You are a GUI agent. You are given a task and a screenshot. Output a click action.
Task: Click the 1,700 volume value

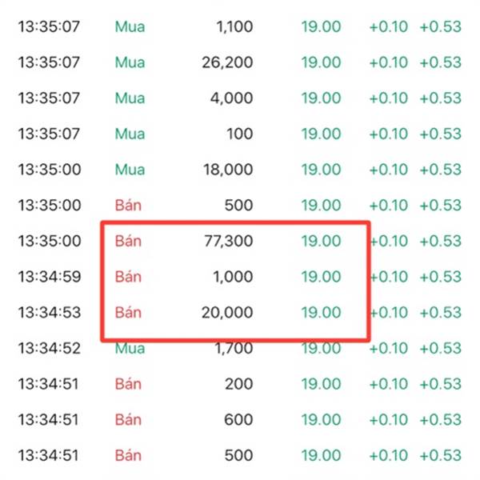tap(234, 348)
